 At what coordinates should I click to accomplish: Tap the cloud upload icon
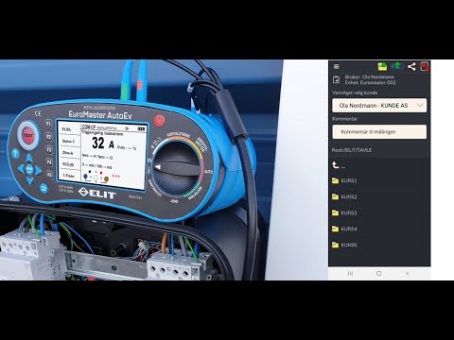tap(397, 66)
